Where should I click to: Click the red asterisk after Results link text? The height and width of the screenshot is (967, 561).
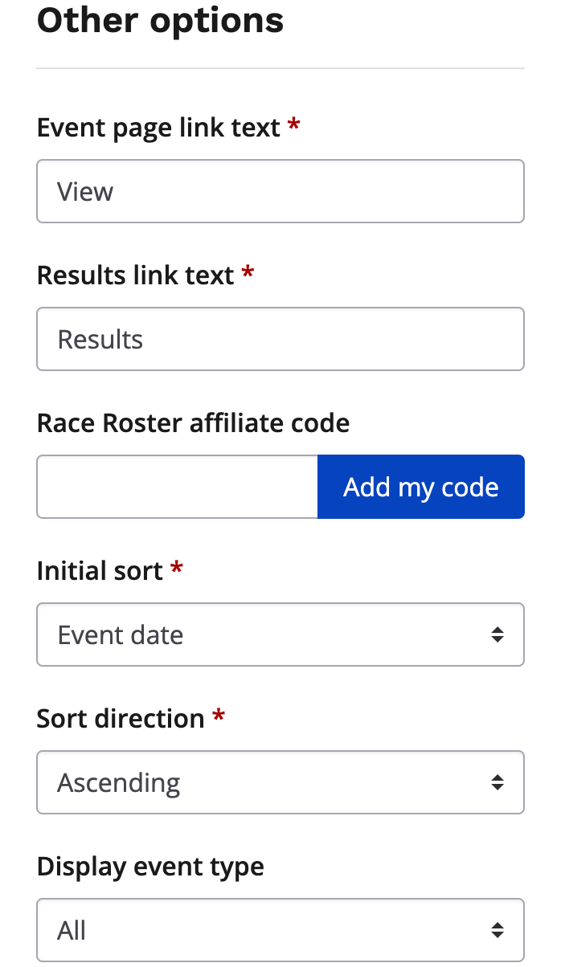[x=248, y=273]
